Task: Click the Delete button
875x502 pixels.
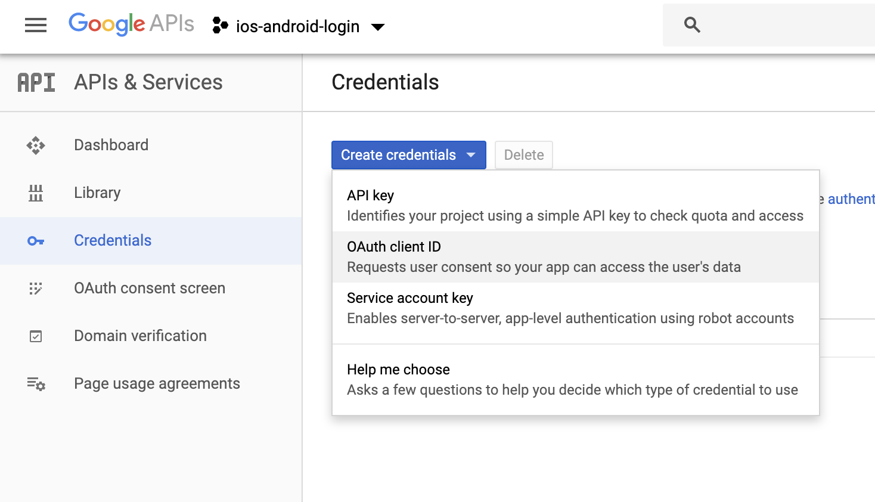Action: pos(524,155)
